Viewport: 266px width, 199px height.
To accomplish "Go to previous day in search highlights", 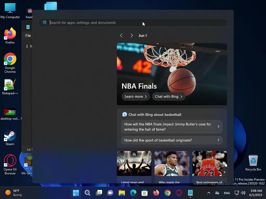I will point(121,35).
